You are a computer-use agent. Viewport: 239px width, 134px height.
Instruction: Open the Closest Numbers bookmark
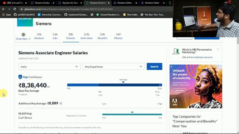point(108,15)
